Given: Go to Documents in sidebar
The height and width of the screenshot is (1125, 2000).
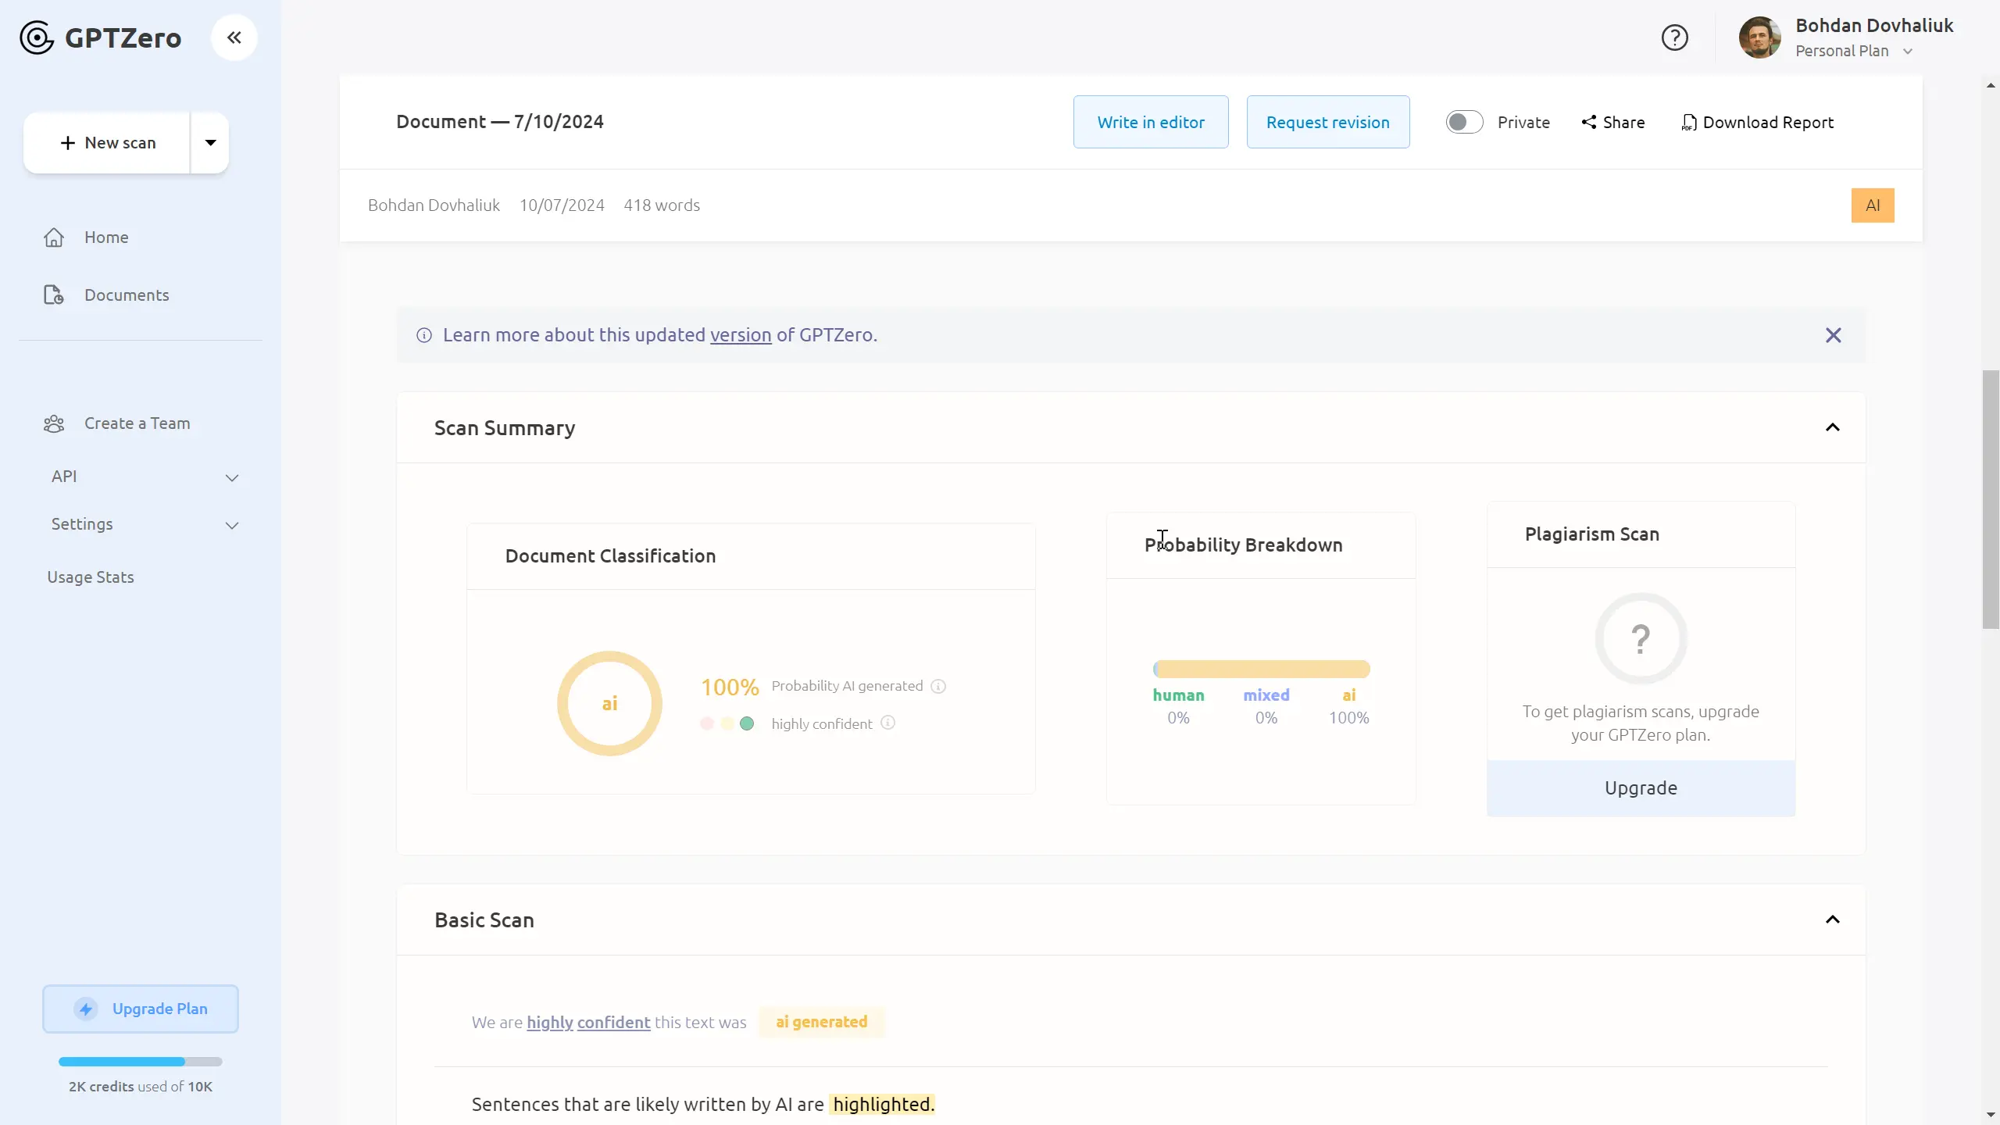Looking at the screenshot, I should tap(126, 295).
